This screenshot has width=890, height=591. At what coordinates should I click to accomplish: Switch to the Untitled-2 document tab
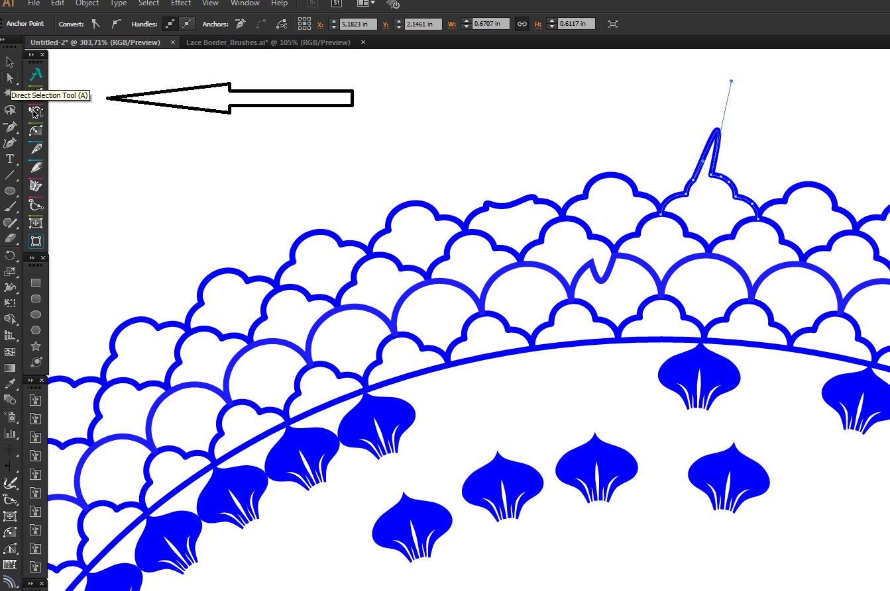coord(95,42)
